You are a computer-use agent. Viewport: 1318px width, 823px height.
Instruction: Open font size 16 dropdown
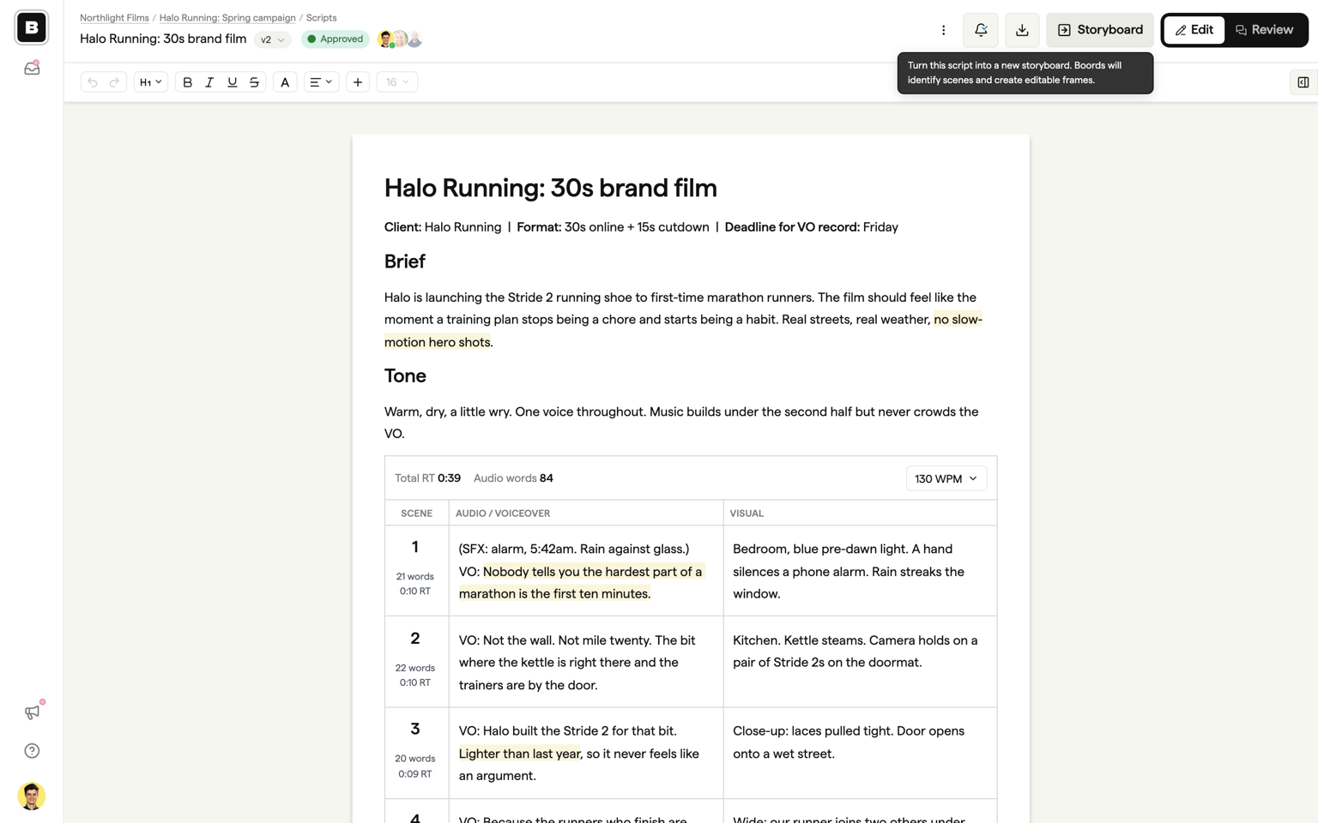396,82
